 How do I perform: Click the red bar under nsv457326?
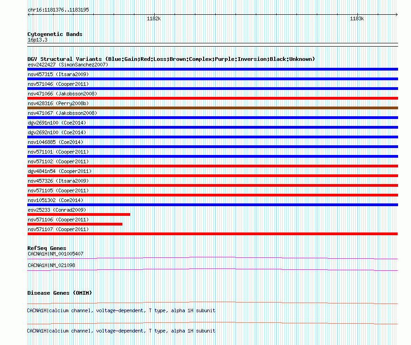pos(212,185)
